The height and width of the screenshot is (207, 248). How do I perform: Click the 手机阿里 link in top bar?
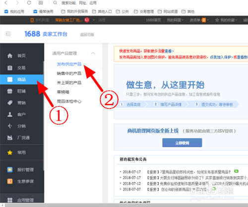[x=40, y=20]
